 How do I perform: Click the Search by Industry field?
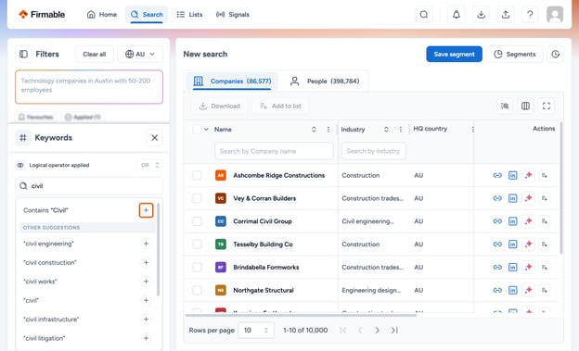point(373,151)
